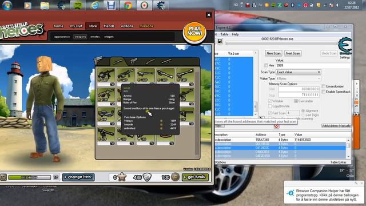Toggle the Hex checkbox
Screen dimensions: 366x206
point(266,65)
